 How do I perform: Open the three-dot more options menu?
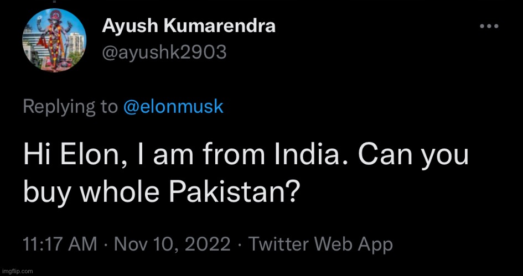489,26
